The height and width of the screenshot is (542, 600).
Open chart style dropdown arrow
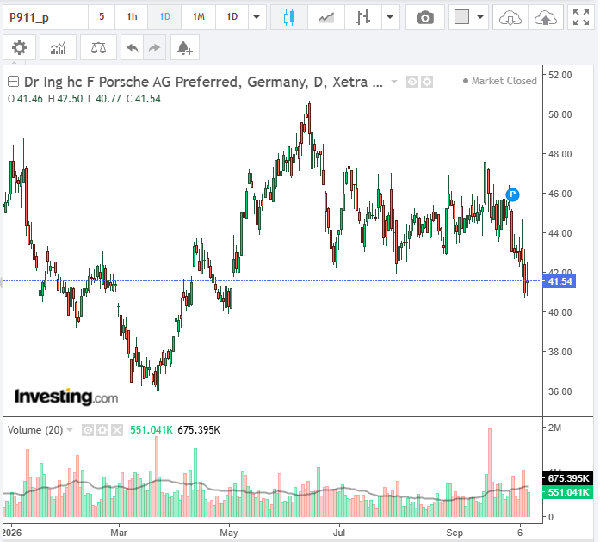coord(390,17)
